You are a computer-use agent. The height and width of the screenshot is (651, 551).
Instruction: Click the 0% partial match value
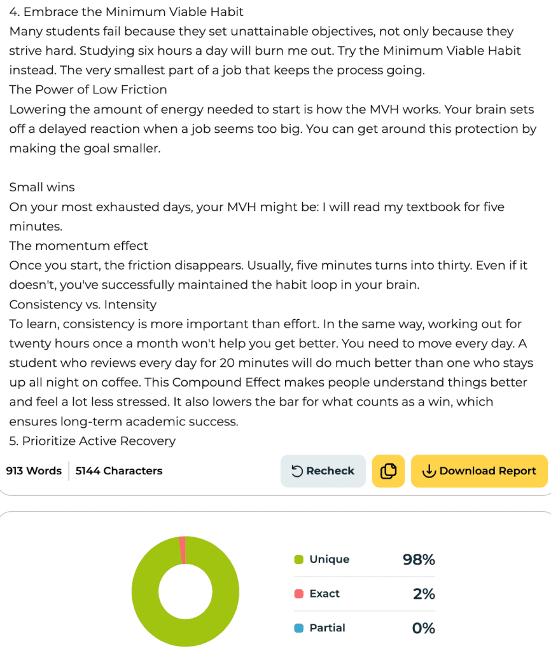tap(424, 628)
